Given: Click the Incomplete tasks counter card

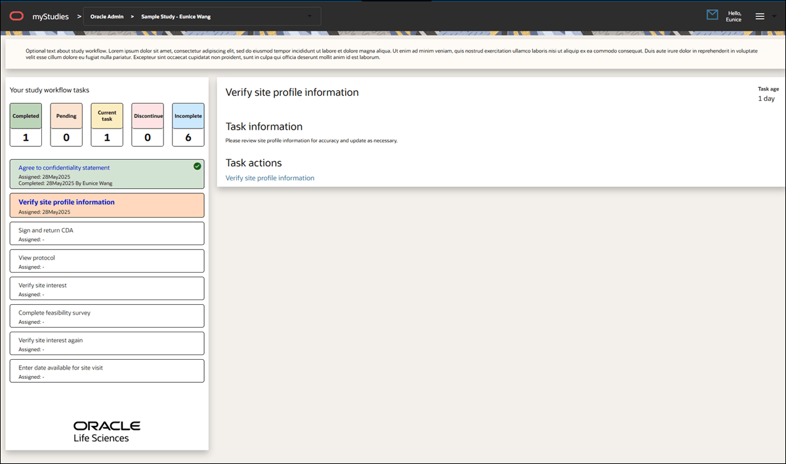Looking at the screenshot, I should pyautogui.click(x=188, y=125).
